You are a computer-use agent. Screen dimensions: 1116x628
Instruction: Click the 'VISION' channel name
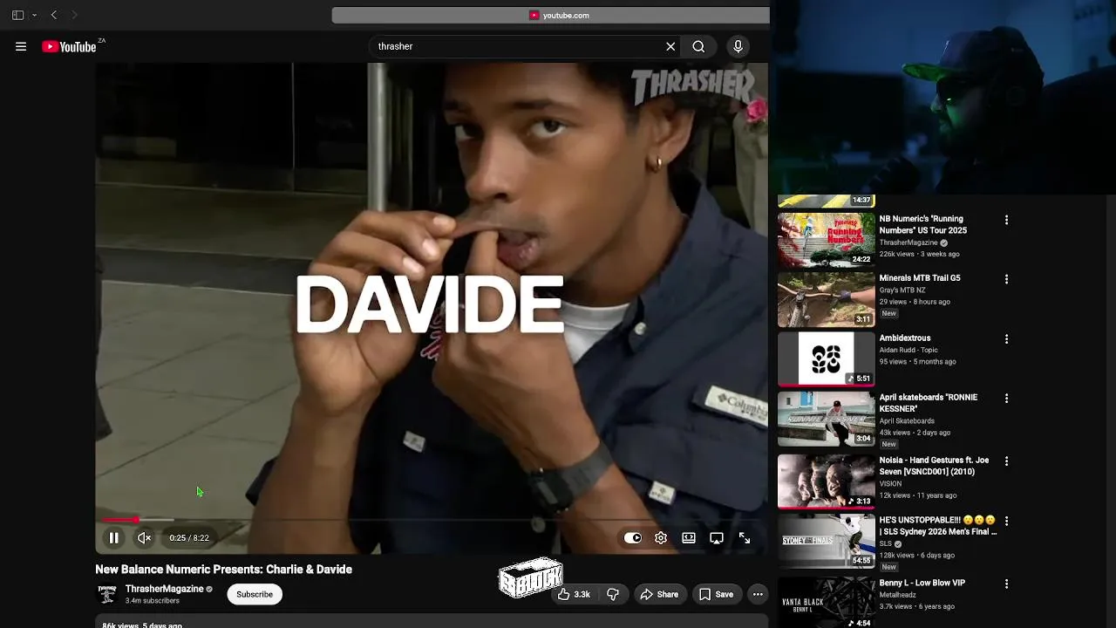(x=890, y=484)
